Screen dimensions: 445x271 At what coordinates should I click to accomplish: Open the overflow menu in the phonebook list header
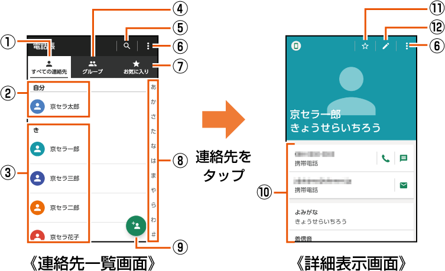[148, 46]
